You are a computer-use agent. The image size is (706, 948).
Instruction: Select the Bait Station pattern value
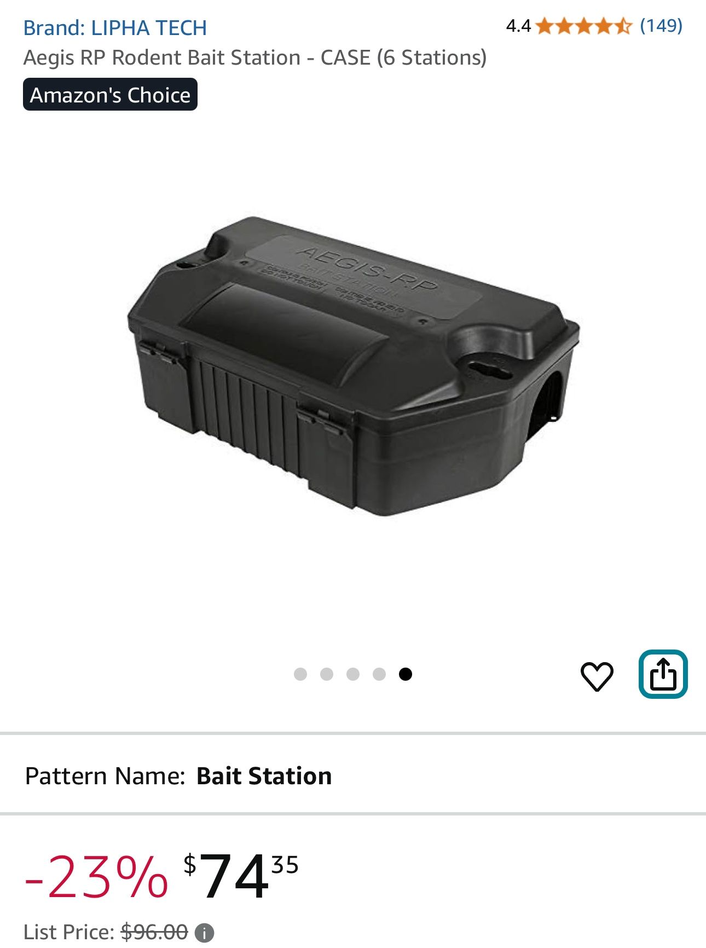pyautogui.click(x=264, y=776)
